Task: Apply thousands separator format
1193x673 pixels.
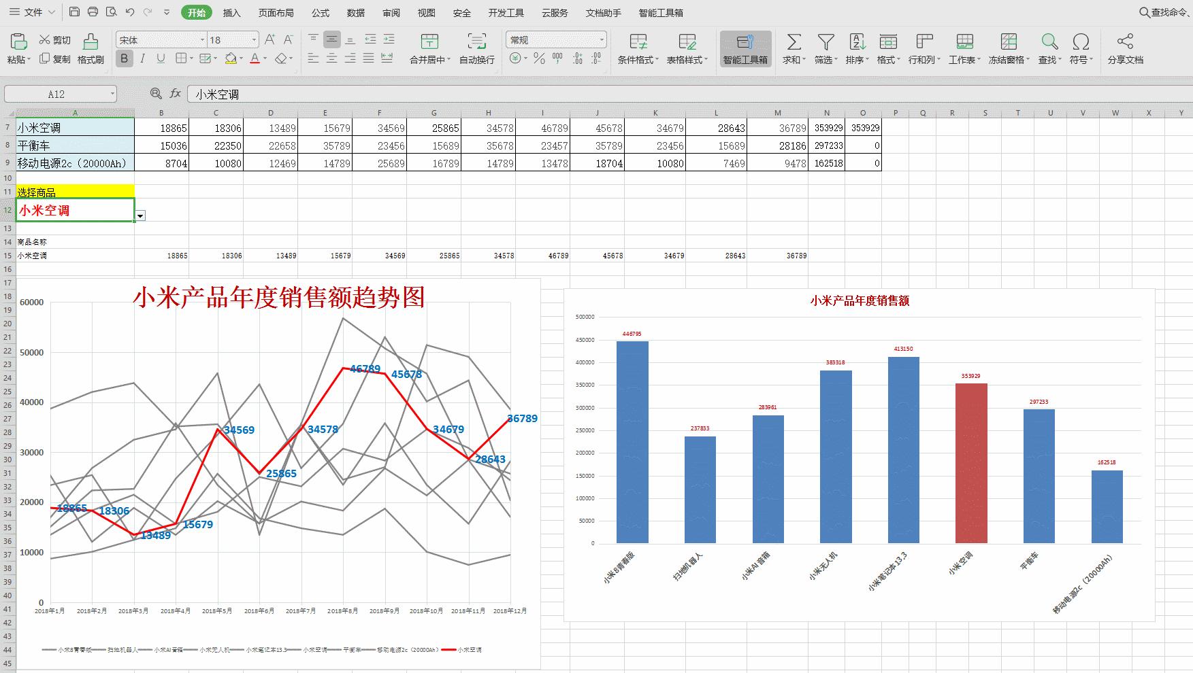Action: click(x=558, y=59)
